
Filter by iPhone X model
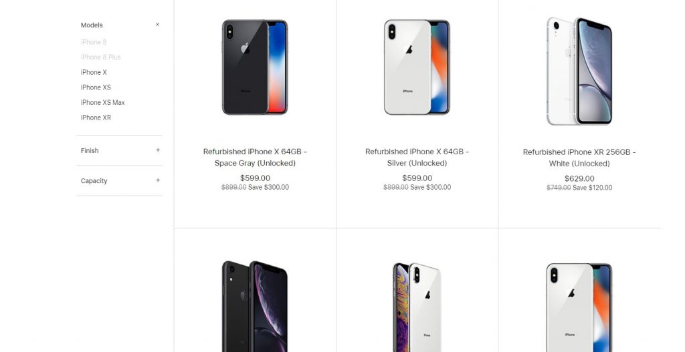click(94, 72)
